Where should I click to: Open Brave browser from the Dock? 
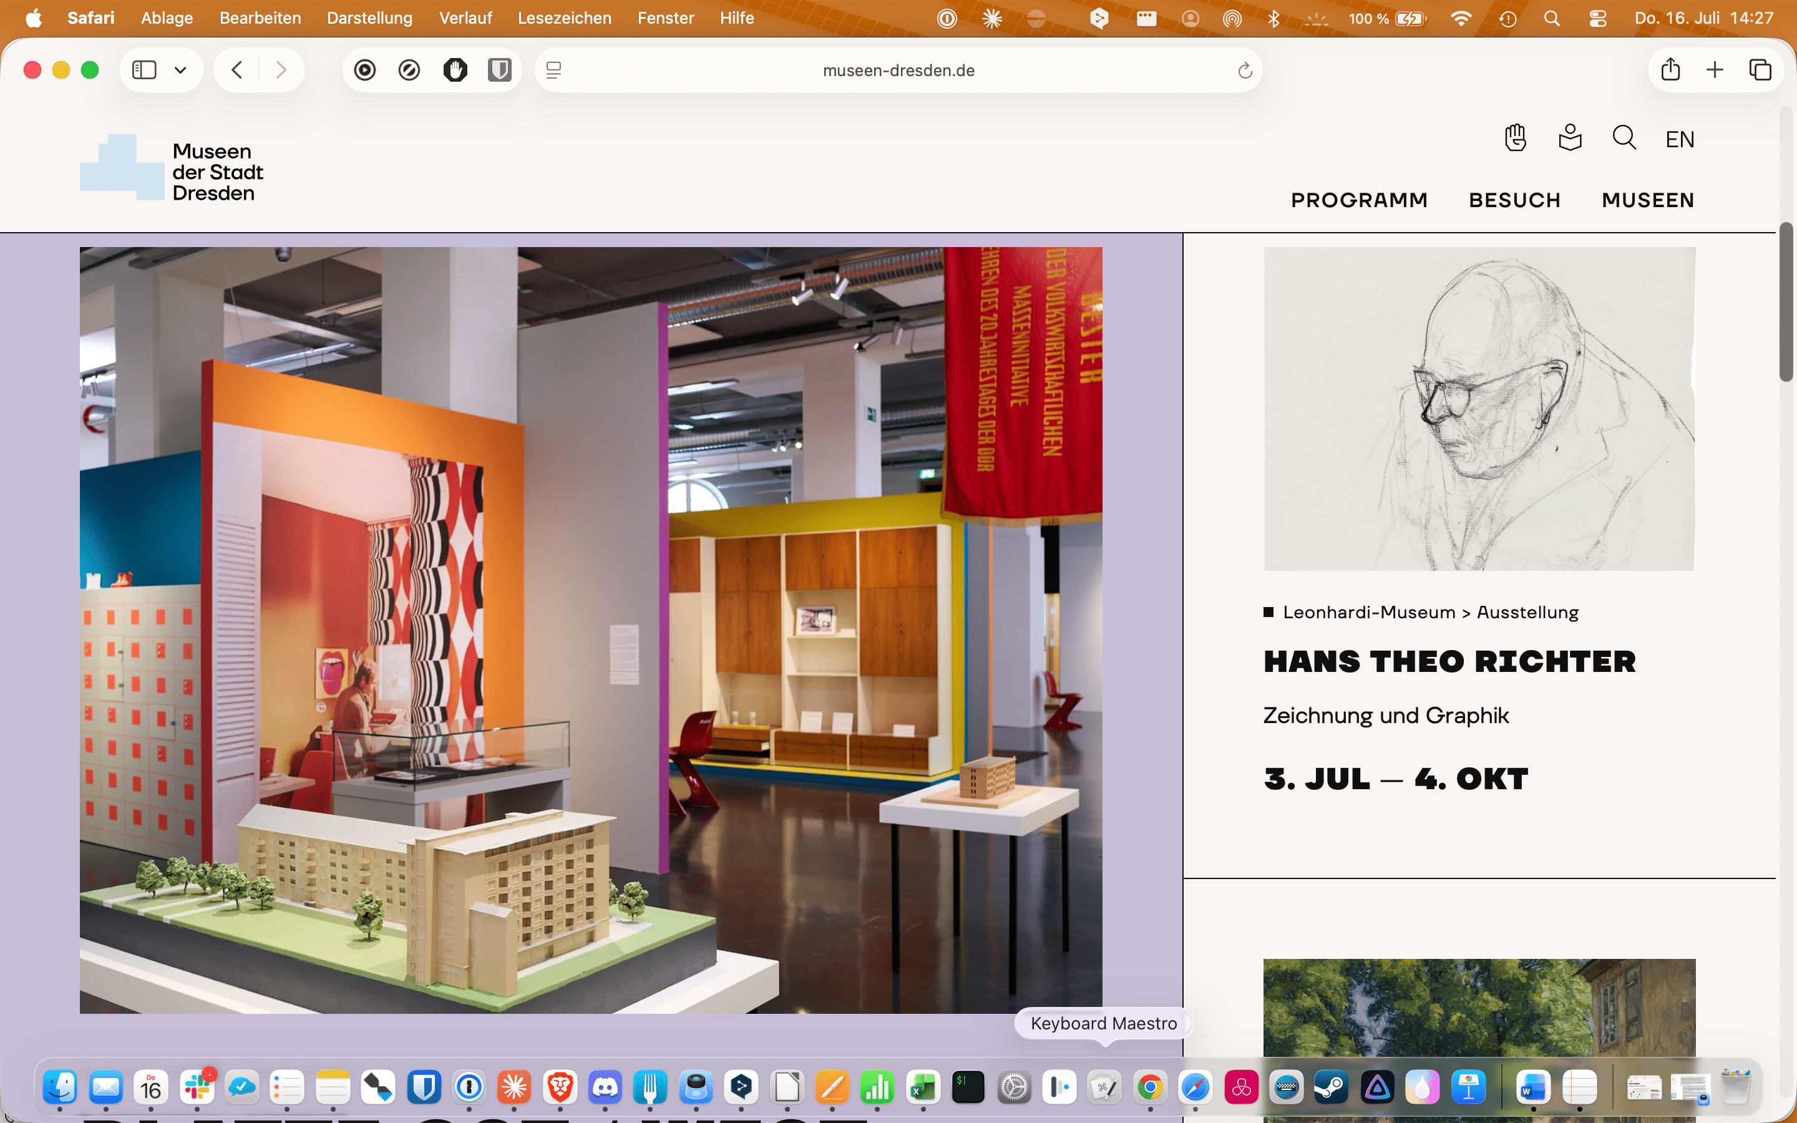(560, 1088)
